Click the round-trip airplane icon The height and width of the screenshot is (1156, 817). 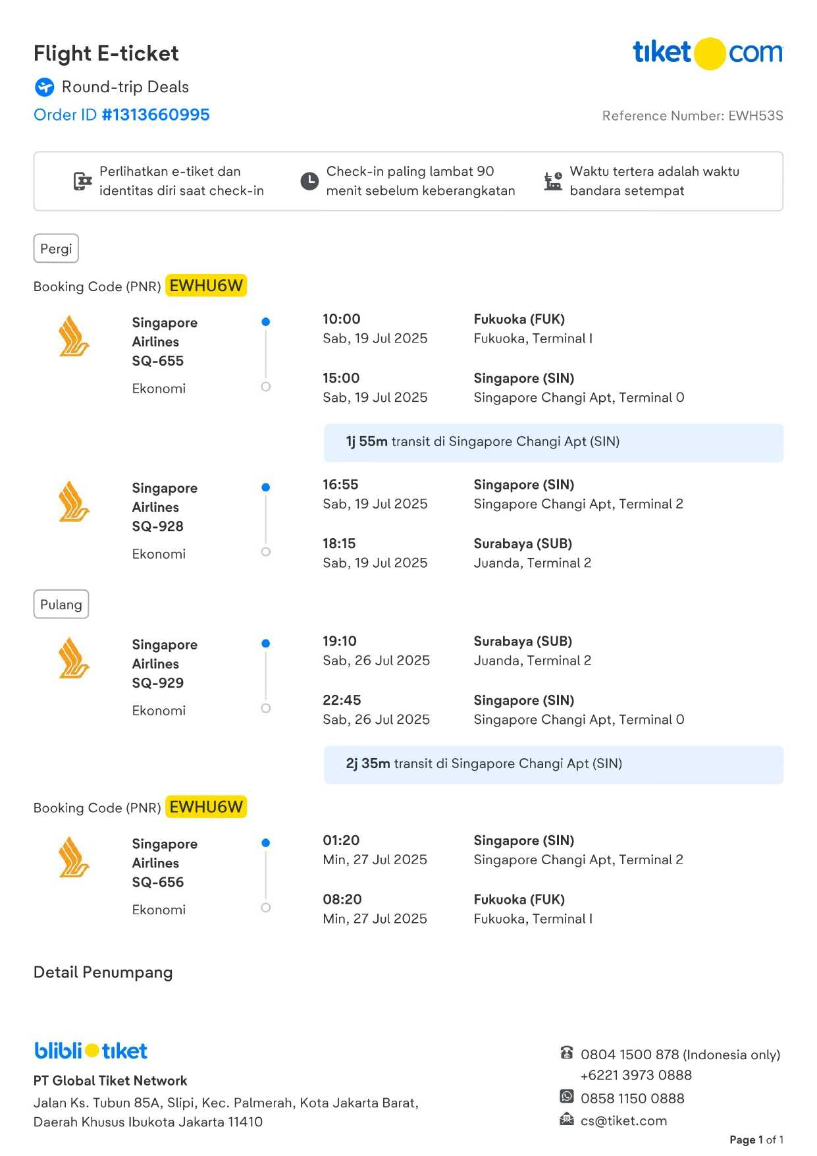(x=45, y=87)
